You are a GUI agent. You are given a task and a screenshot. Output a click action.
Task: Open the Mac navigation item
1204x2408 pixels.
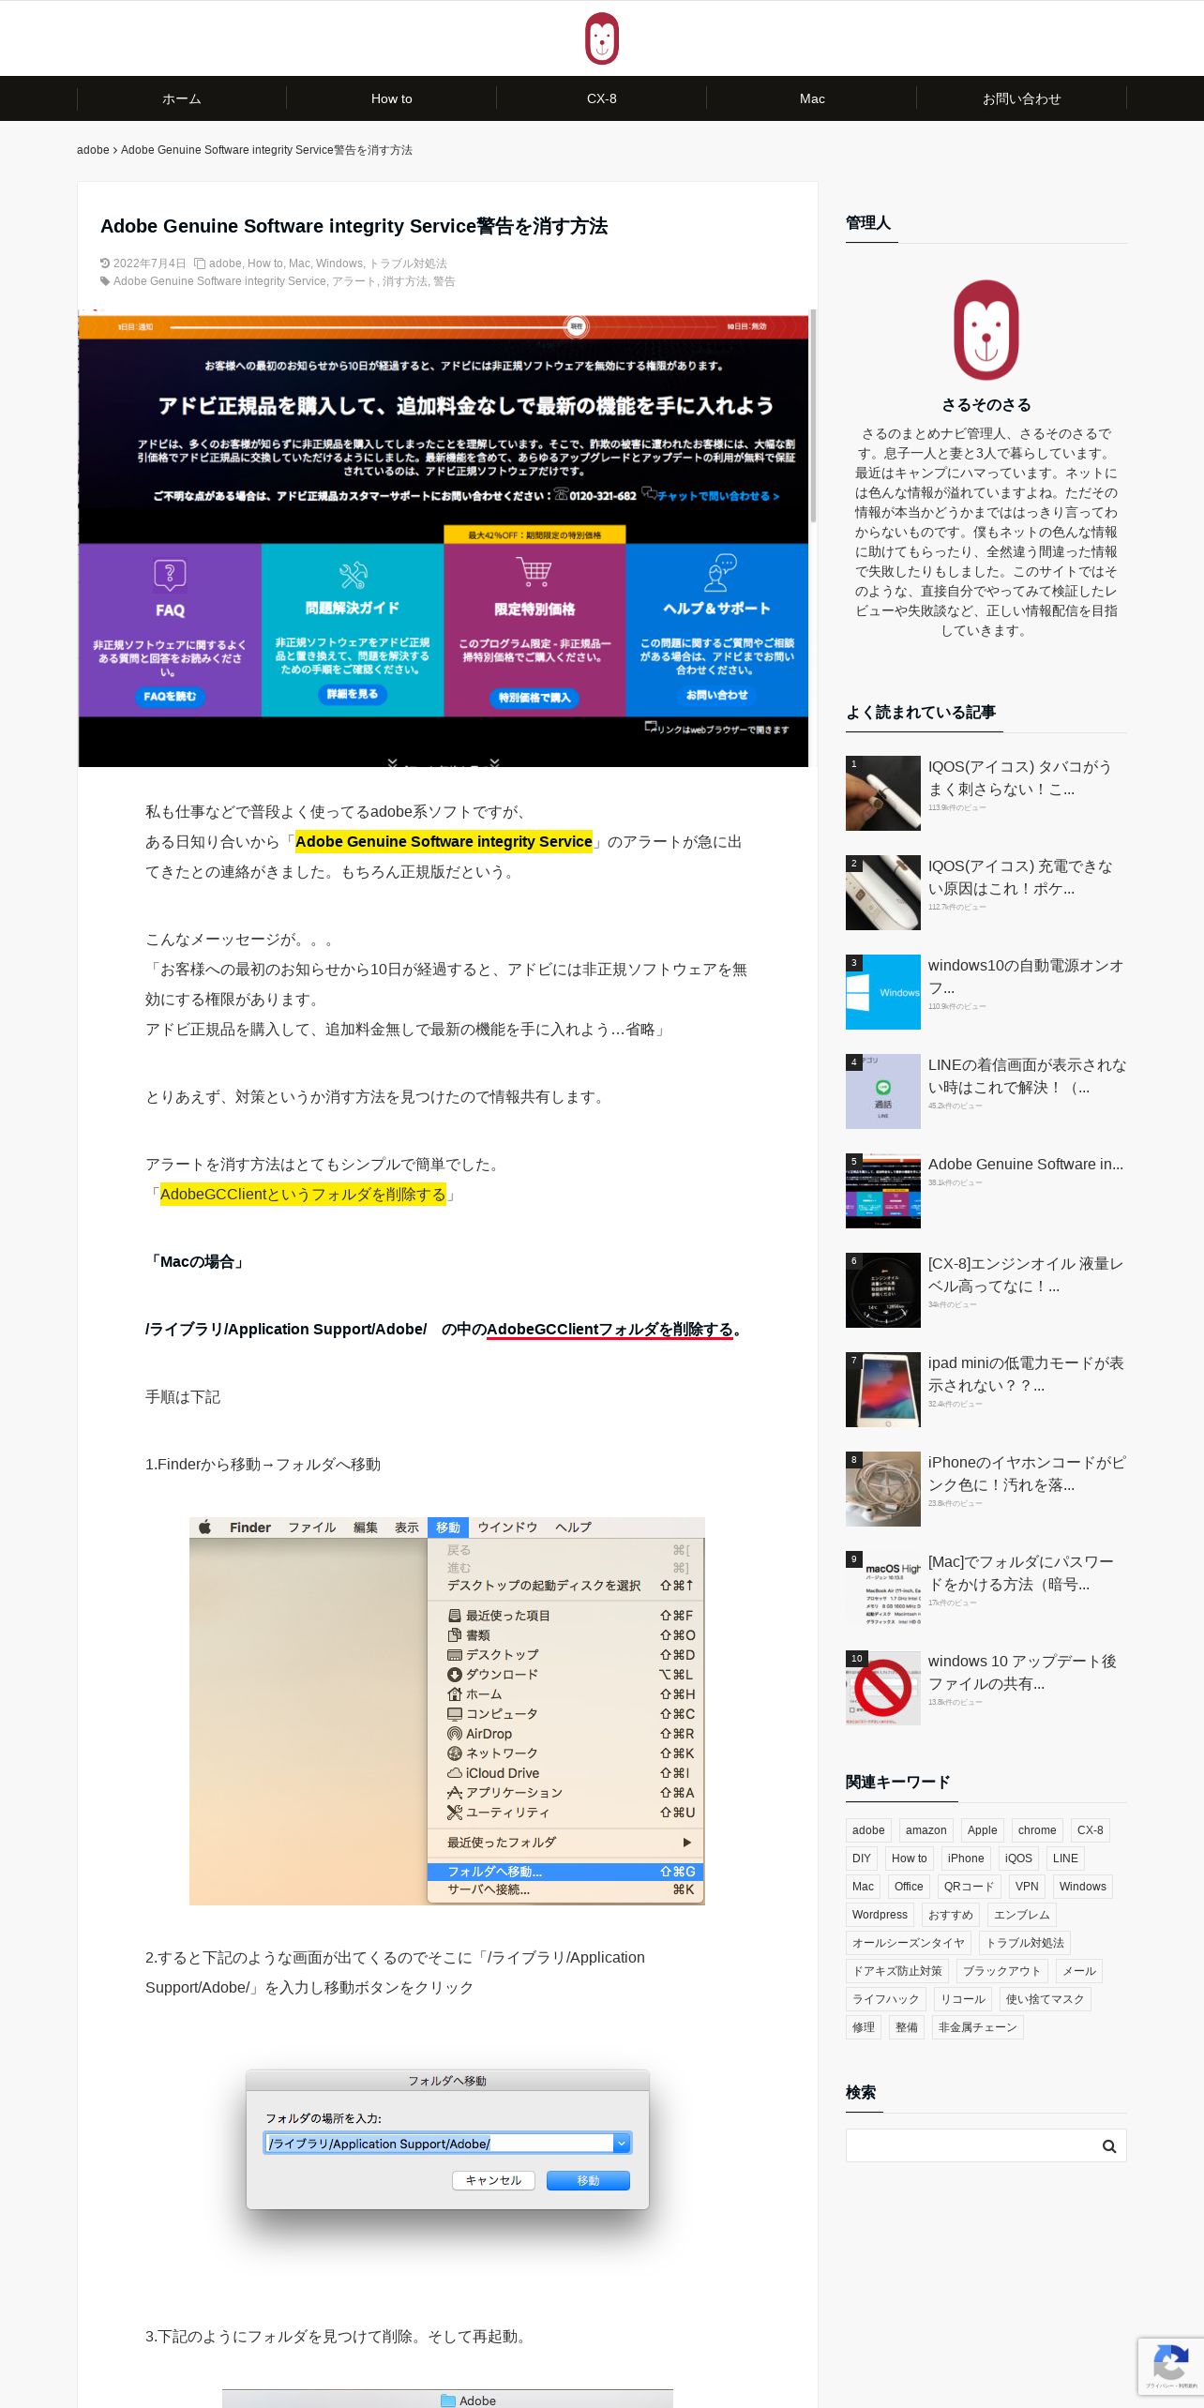(x=812, y=98)
